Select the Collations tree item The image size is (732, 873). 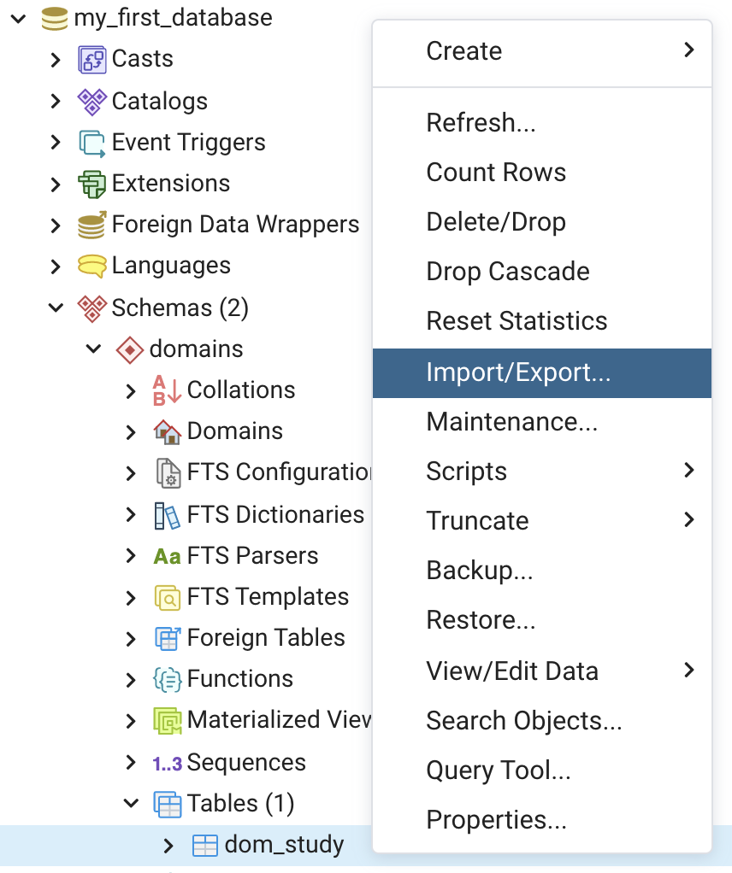[x=240, y=390]
